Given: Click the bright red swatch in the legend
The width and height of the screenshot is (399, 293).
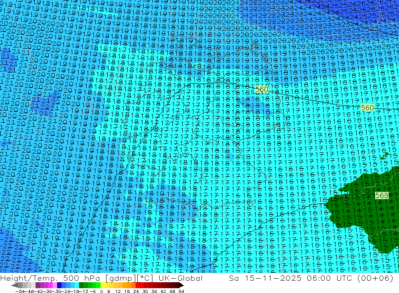Looking at the screenshot, I should click(x=138, y=285).
